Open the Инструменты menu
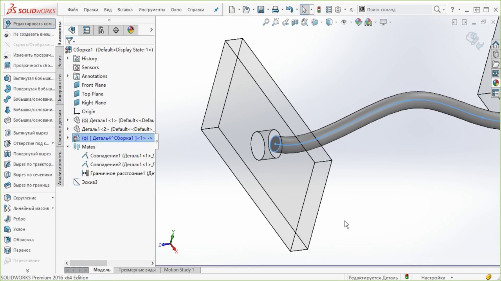Screen dimensions: 501x281 (x=151, y=10)
